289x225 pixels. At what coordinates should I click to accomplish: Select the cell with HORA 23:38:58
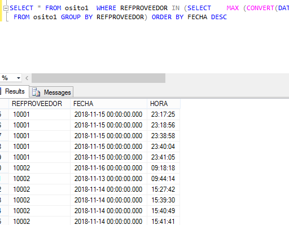click(x=164, y=136)
